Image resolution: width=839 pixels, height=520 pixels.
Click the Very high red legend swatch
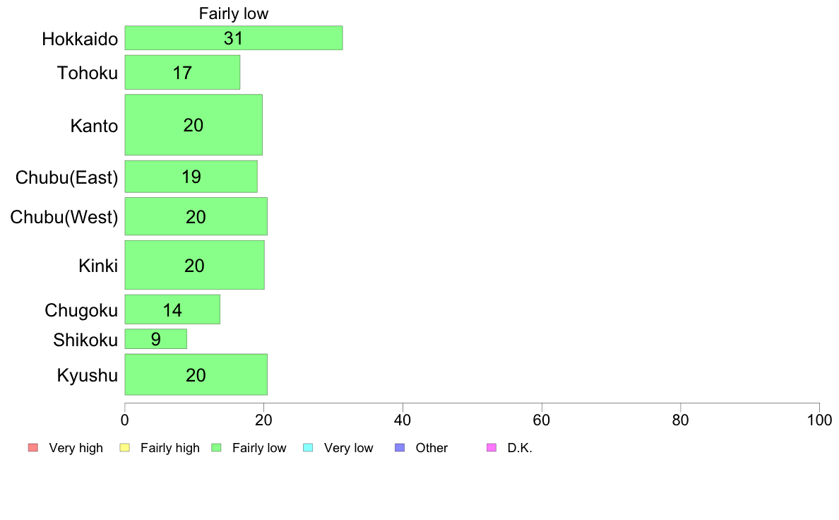(33, 448)
